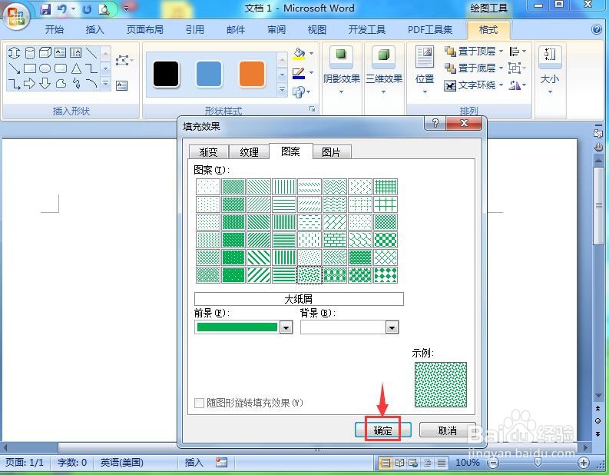The width and height of the screenshot is (609, 475).
Task: Switch to full screen reading view
Action: tap(399, 463)
